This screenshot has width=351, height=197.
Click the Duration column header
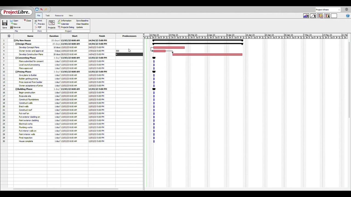click(54, 36)
